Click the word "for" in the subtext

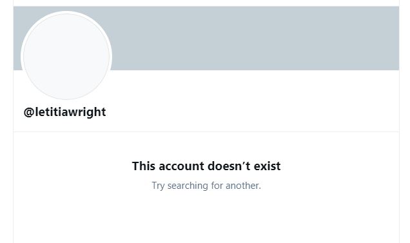pos(217,186)
